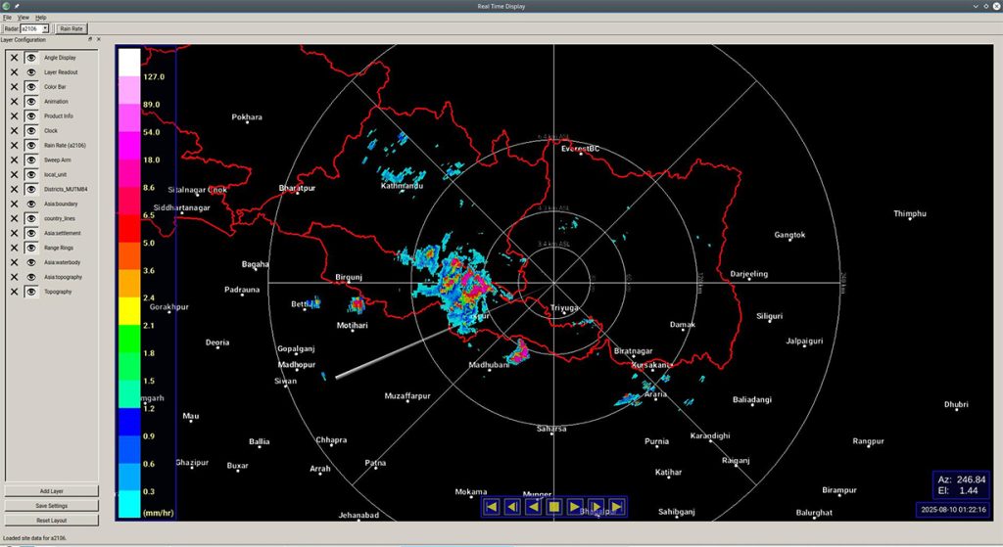Stop the radar animation playback
1003x547 pixels.
[x=553, y=506]
